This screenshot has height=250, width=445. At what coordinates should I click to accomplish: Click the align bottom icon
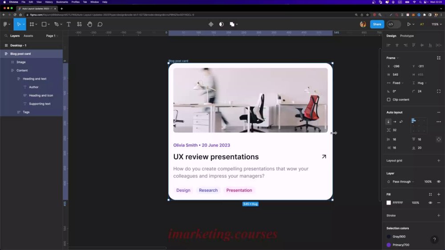430,45
